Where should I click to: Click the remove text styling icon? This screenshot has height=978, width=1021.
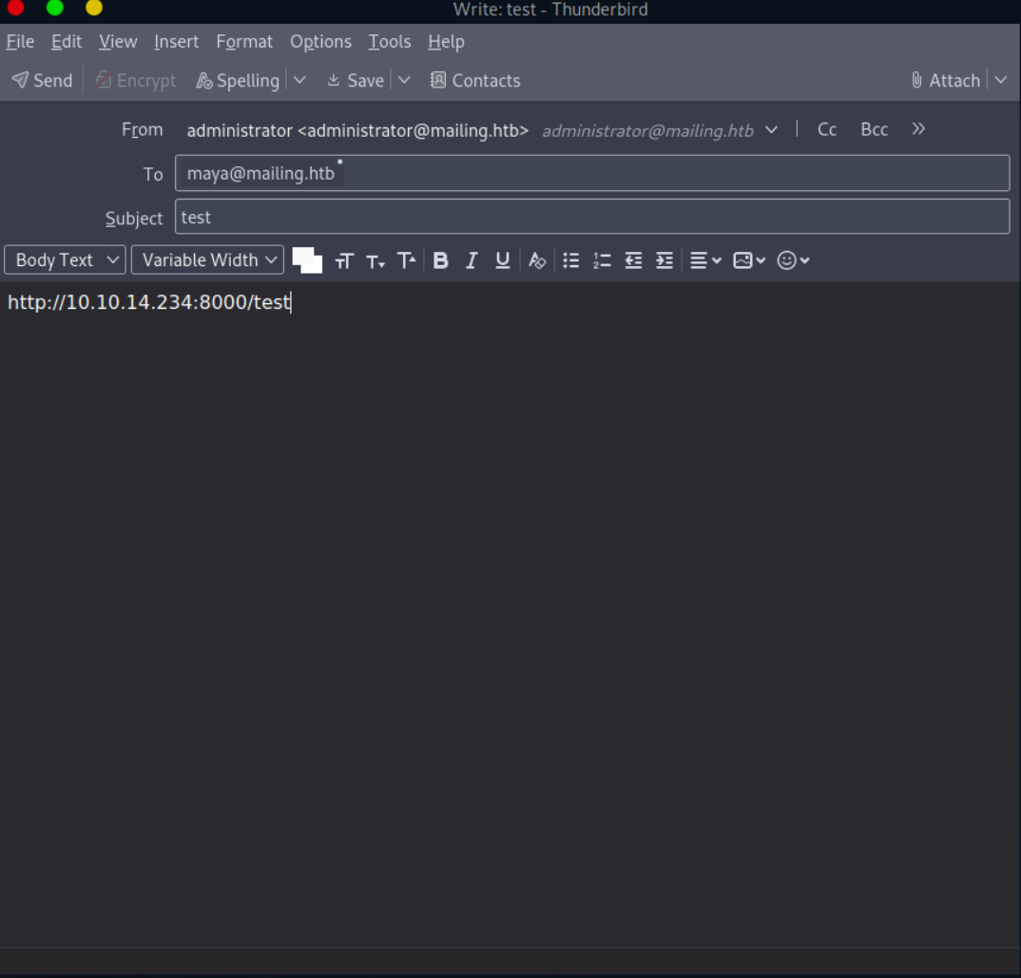[x=537, y=260]
